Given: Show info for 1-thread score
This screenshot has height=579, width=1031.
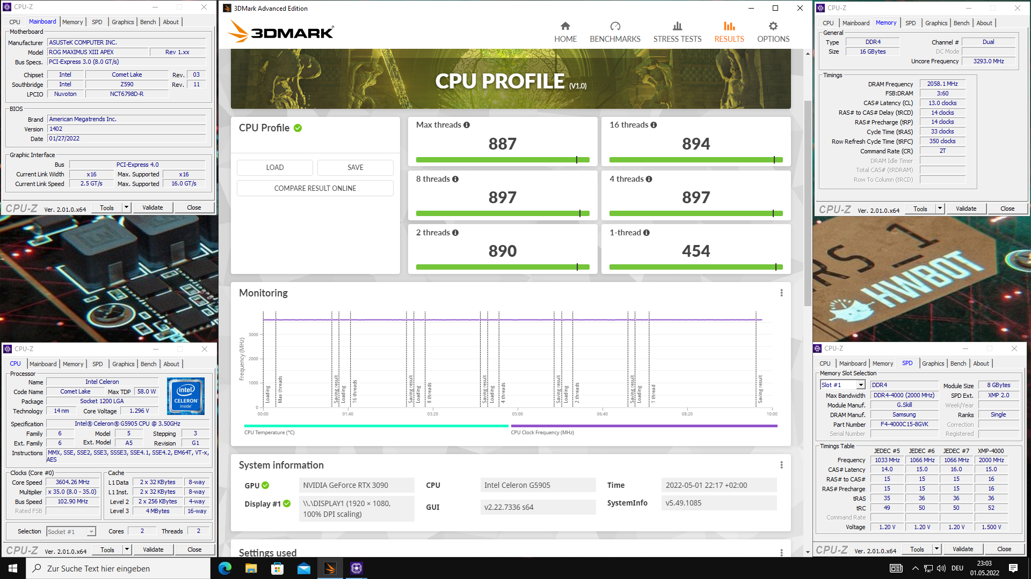Looking at the screenshot, I should pyautogui.click(x=647, y=233).
